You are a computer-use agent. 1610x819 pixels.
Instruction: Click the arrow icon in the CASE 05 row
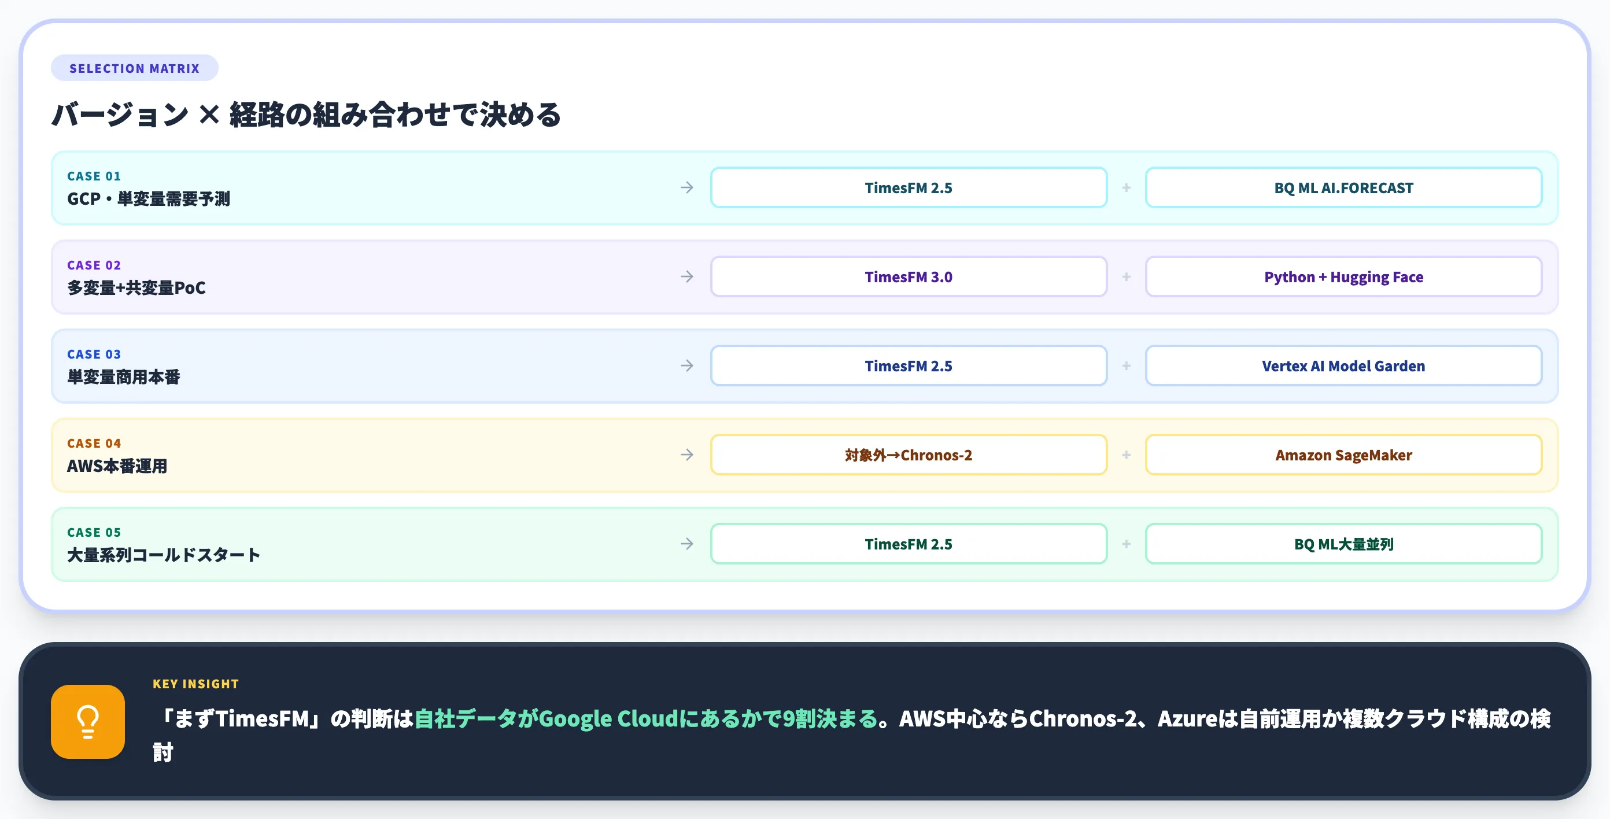(687, 544)
